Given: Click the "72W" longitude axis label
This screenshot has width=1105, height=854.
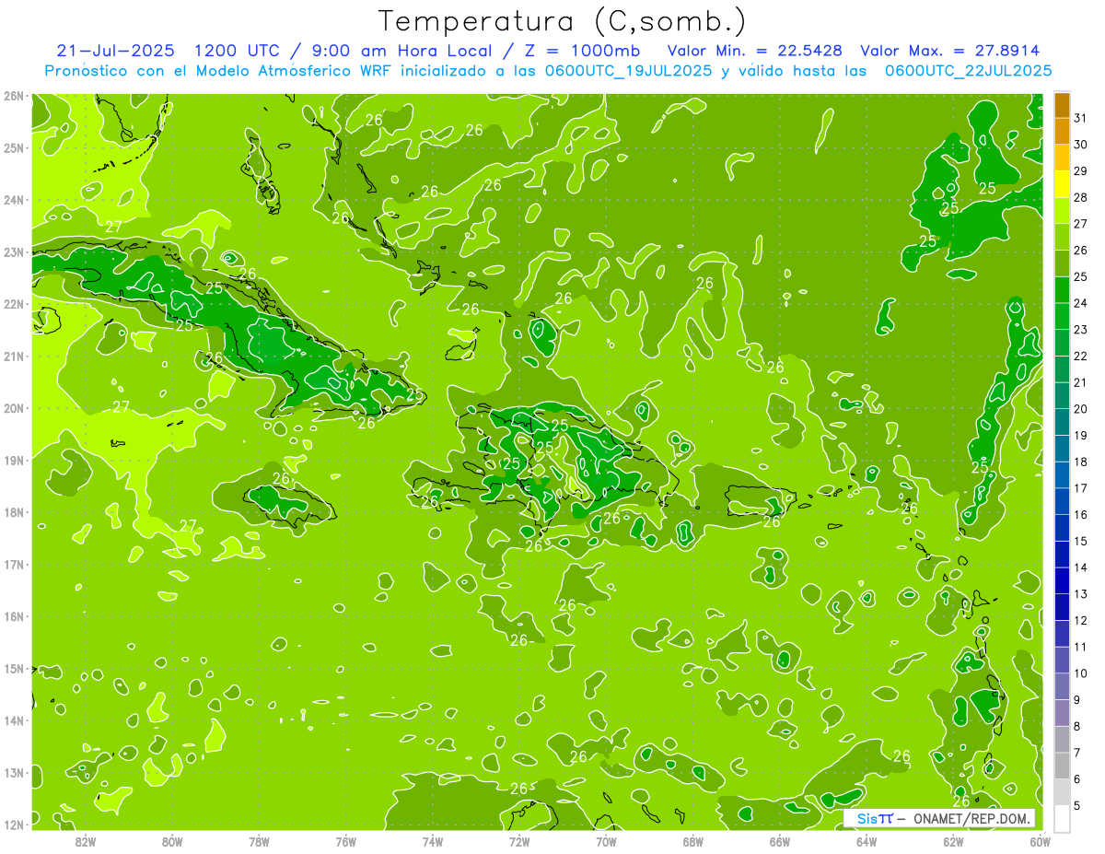Looking at the screenshot, I should [x=518, y=841].
